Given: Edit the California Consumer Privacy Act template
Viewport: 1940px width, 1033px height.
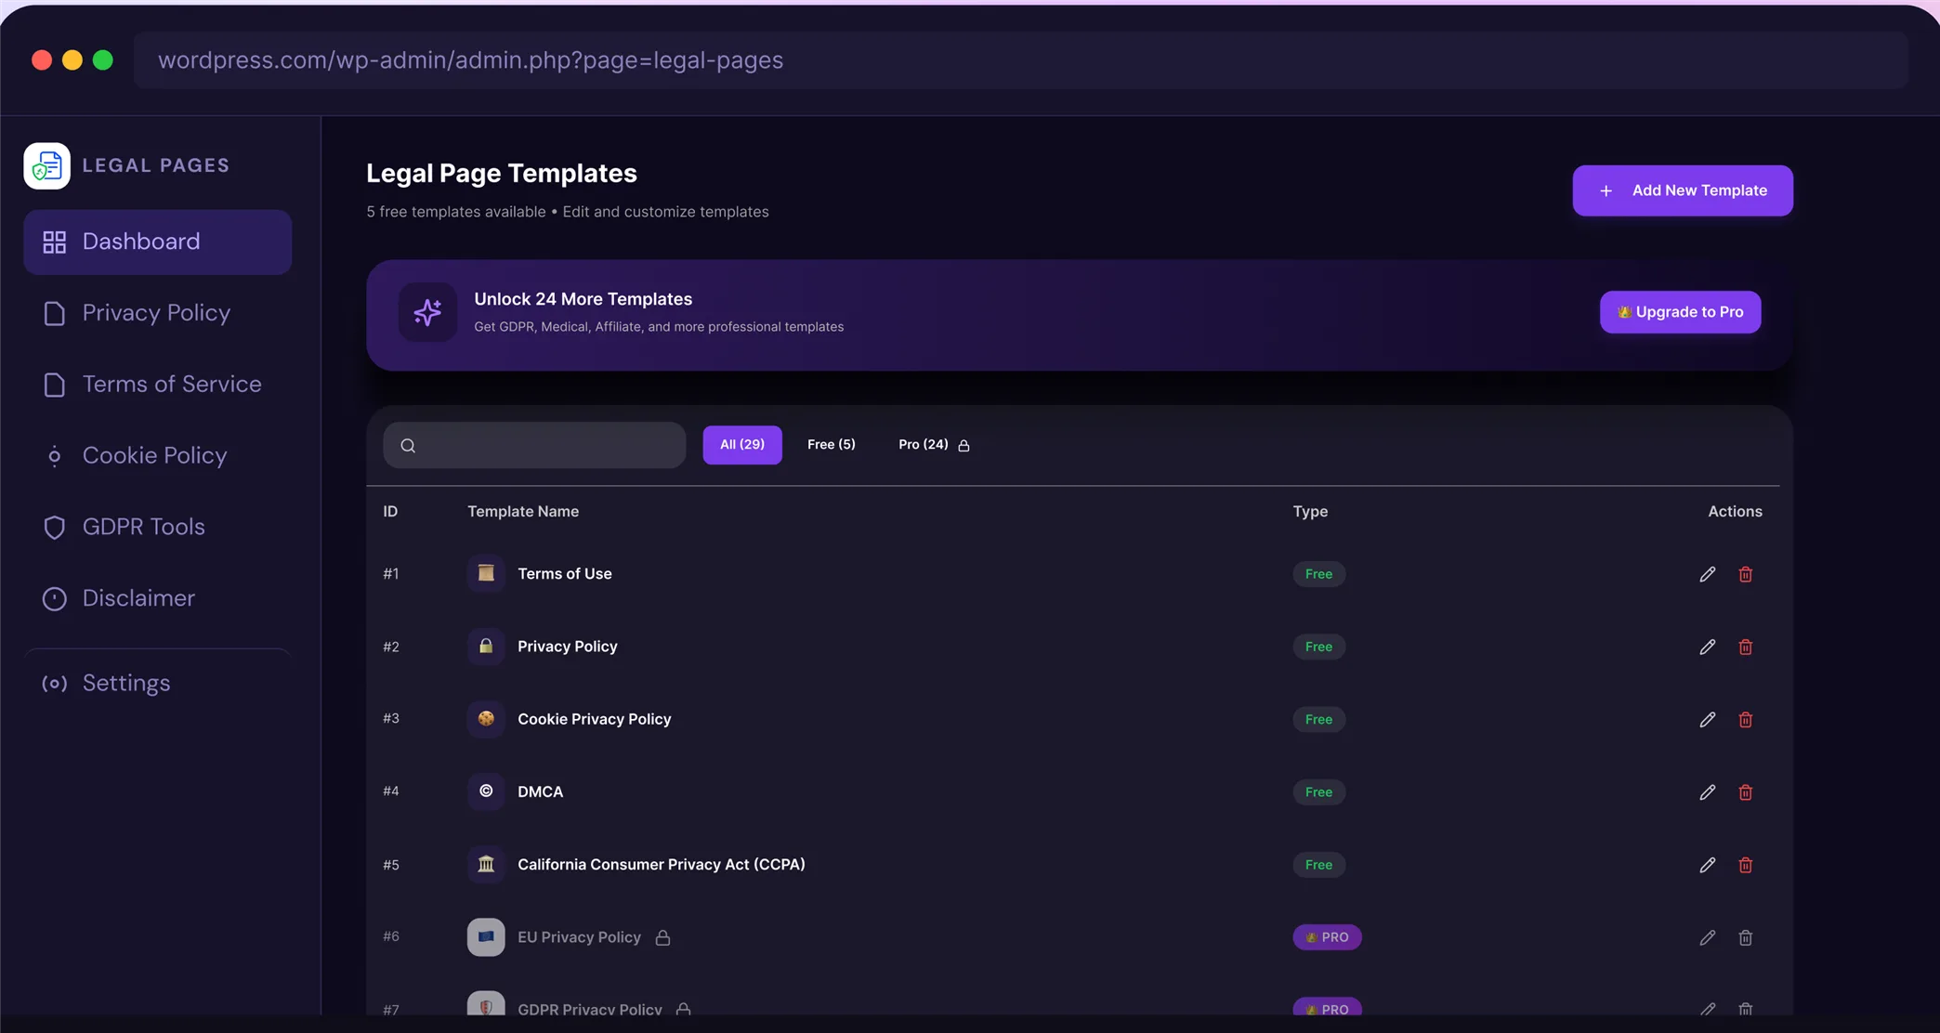Looking at the screenshot, I should [1707, 865].
